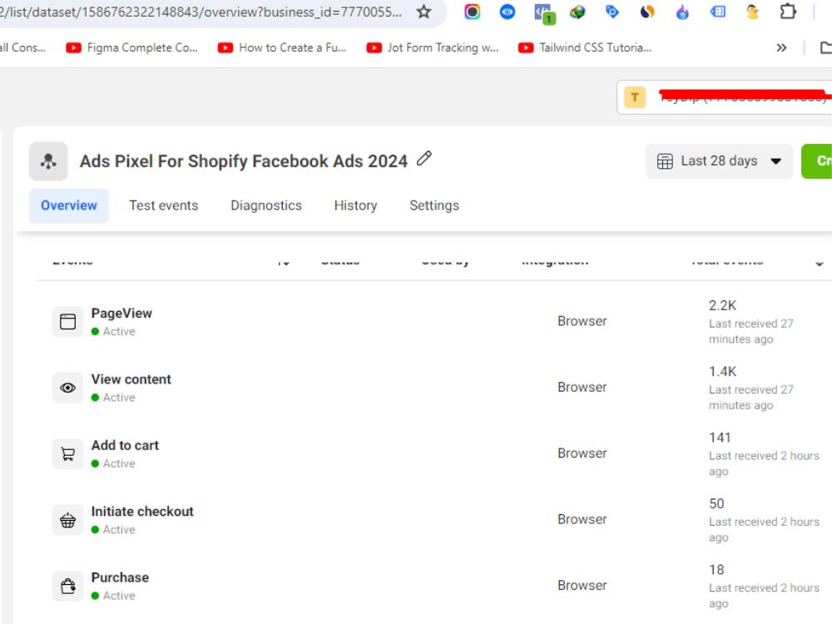
Task: Open the code extension with green badge
Action: click(x=544, y=13)
